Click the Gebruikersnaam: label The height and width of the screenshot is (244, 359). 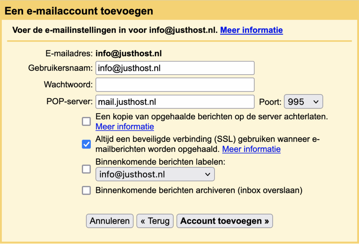click(60, 68)
